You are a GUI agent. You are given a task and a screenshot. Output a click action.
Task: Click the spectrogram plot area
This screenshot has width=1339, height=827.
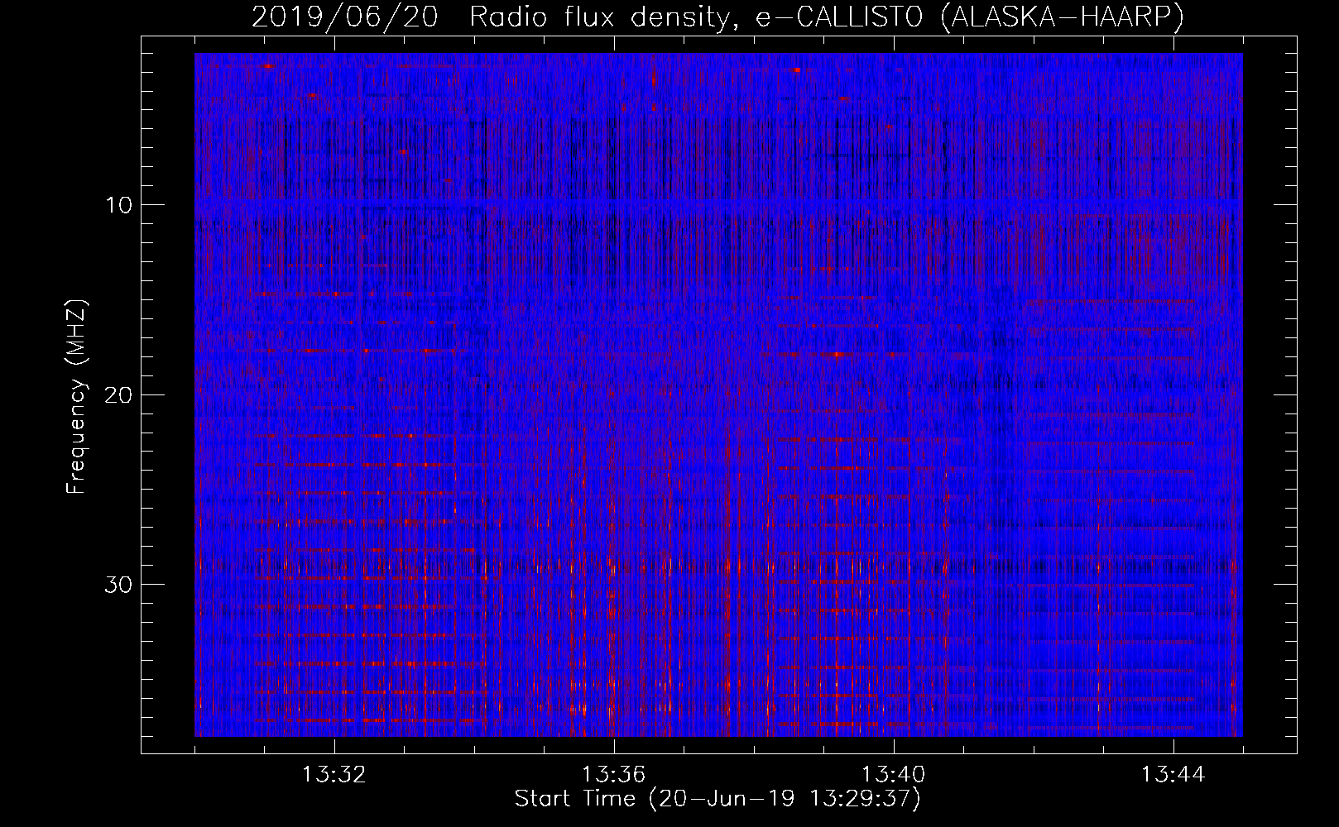point(718,394)
